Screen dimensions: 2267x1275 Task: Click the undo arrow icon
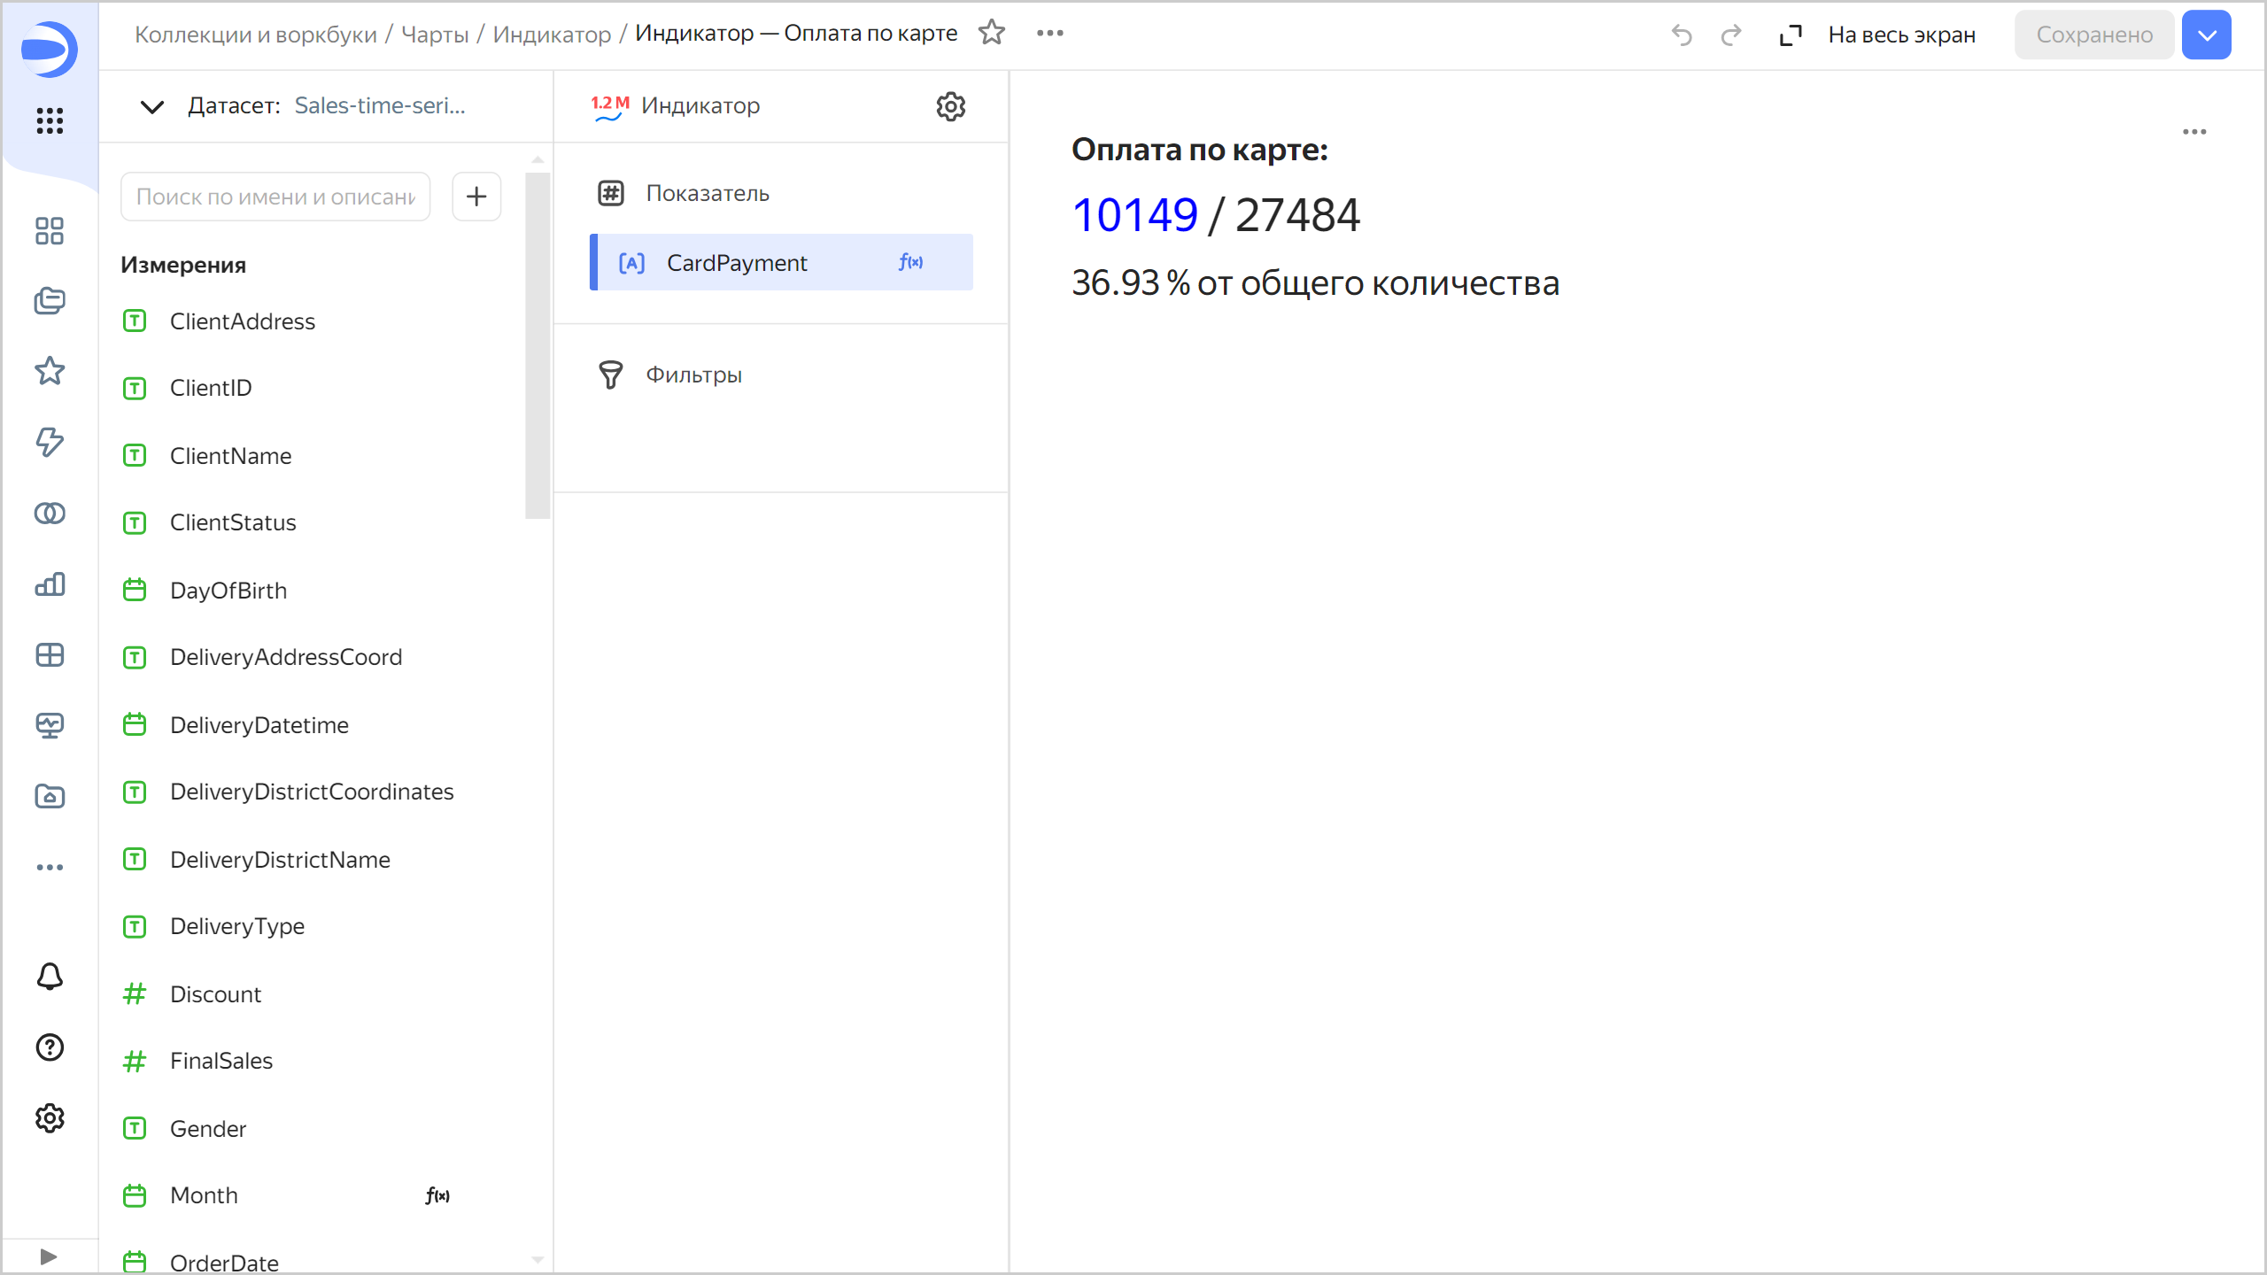pyautogui.click(x=1682, y=35)
